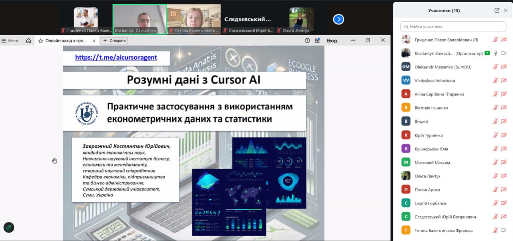Pop out the participants panel
This screenshot has height=241, width=513.
tap(497, 10)
